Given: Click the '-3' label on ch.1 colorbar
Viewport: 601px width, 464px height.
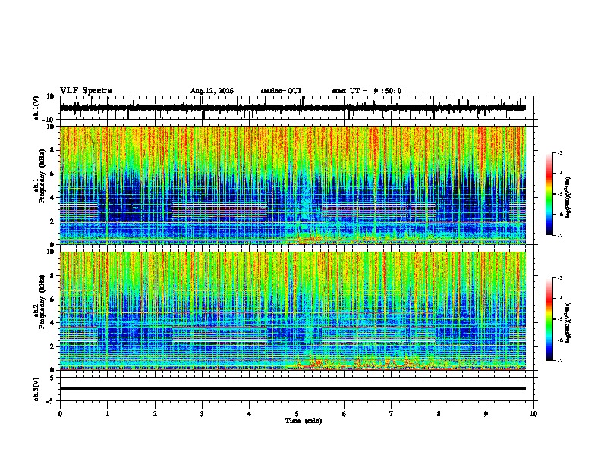Looking at the screenshot, I should tap(559, 152).
